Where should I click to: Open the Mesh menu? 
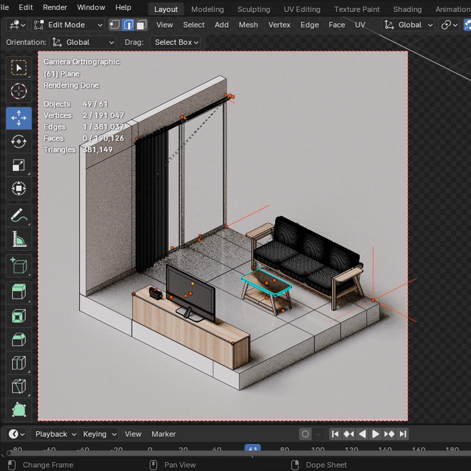click(249, 25)
